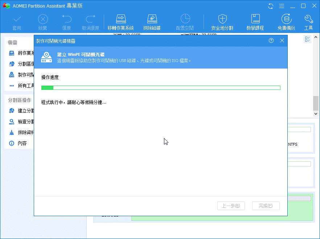Select 將作業系 migrate OS wizard item
Screen dimensions: 320x239
pos(21,53)
